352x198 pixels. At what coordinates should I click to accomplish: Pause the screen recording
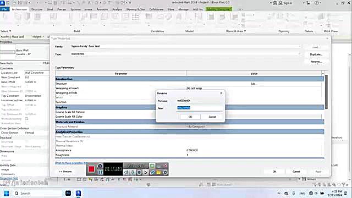click(100, 172)
